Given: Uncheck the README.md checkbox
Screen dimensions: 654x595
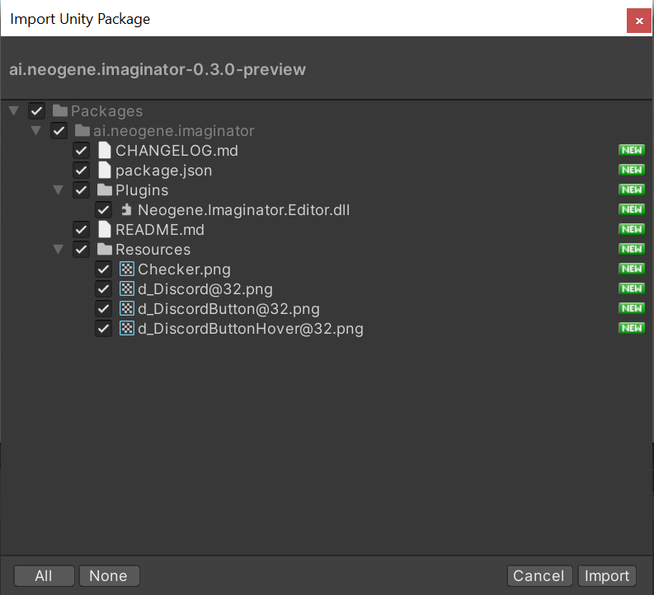Looking at the screenshot, I should (81, 230).
